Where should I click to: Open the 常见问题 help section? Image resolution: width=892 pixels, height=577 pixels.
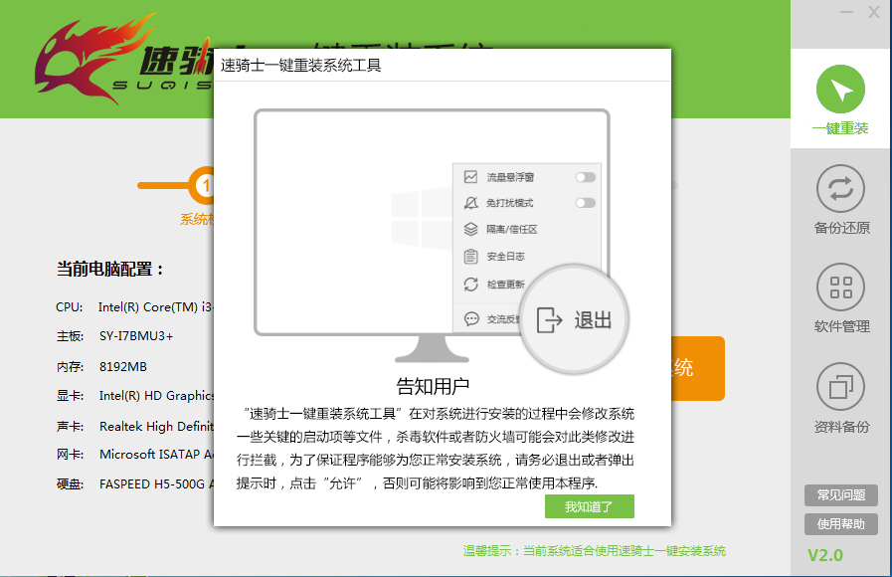pos(840,495)
